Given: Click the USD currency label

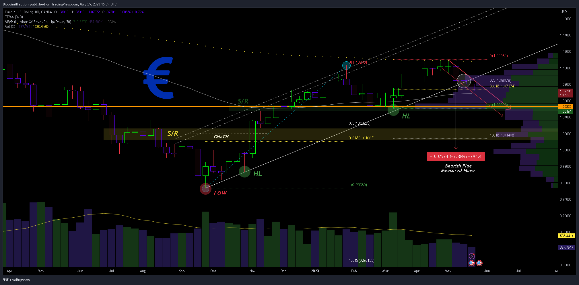Looking at the screenshot, I should (564, 12).
